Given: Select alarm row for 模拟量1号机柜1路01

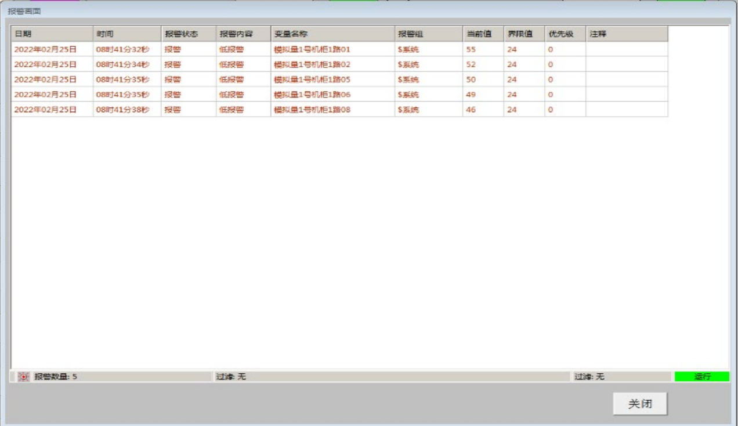Looking at the screenshot, I should [x=312, y=49].
